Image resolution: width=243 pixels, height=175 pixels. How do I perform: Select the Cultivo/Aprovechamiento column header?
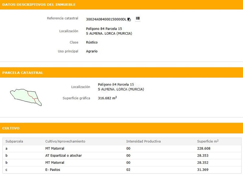coord(65,141)
